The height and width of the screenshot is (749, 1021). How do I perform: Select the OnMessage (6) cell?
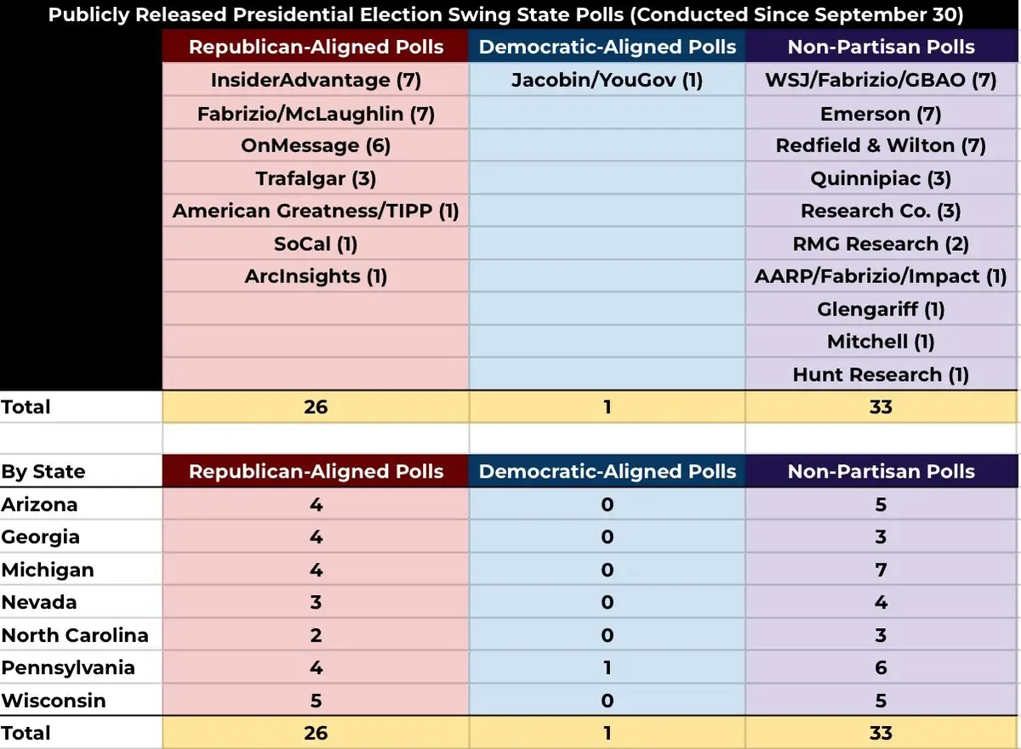pos(316,146)
